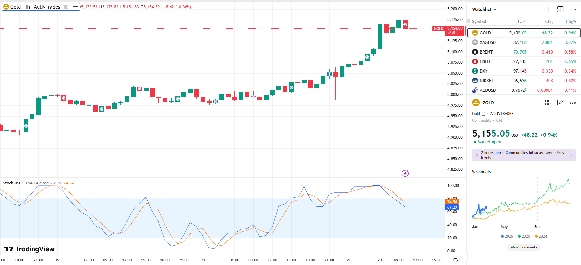581x265 pixels.
Task: Toggle the 2024 seasonal series legend
Action: [x=541, y=236]
